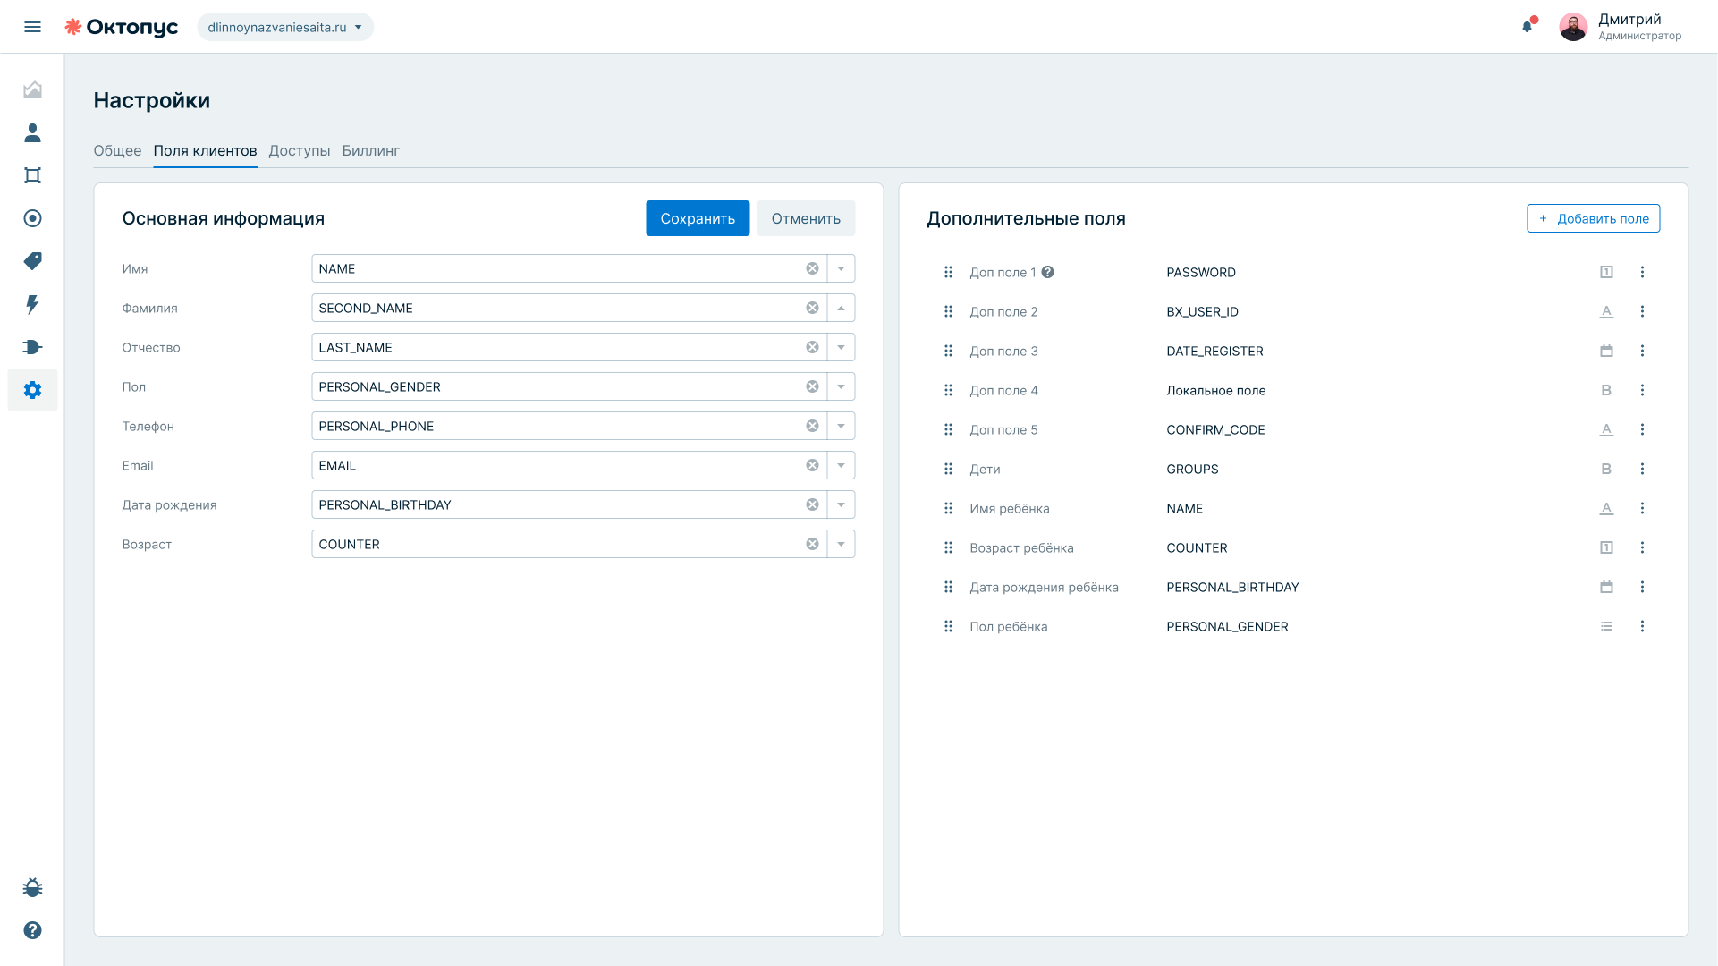Clear the PERSONAL_PHONE field value
The height and width of the screenshot is (966, 1718).
[812, 426]
